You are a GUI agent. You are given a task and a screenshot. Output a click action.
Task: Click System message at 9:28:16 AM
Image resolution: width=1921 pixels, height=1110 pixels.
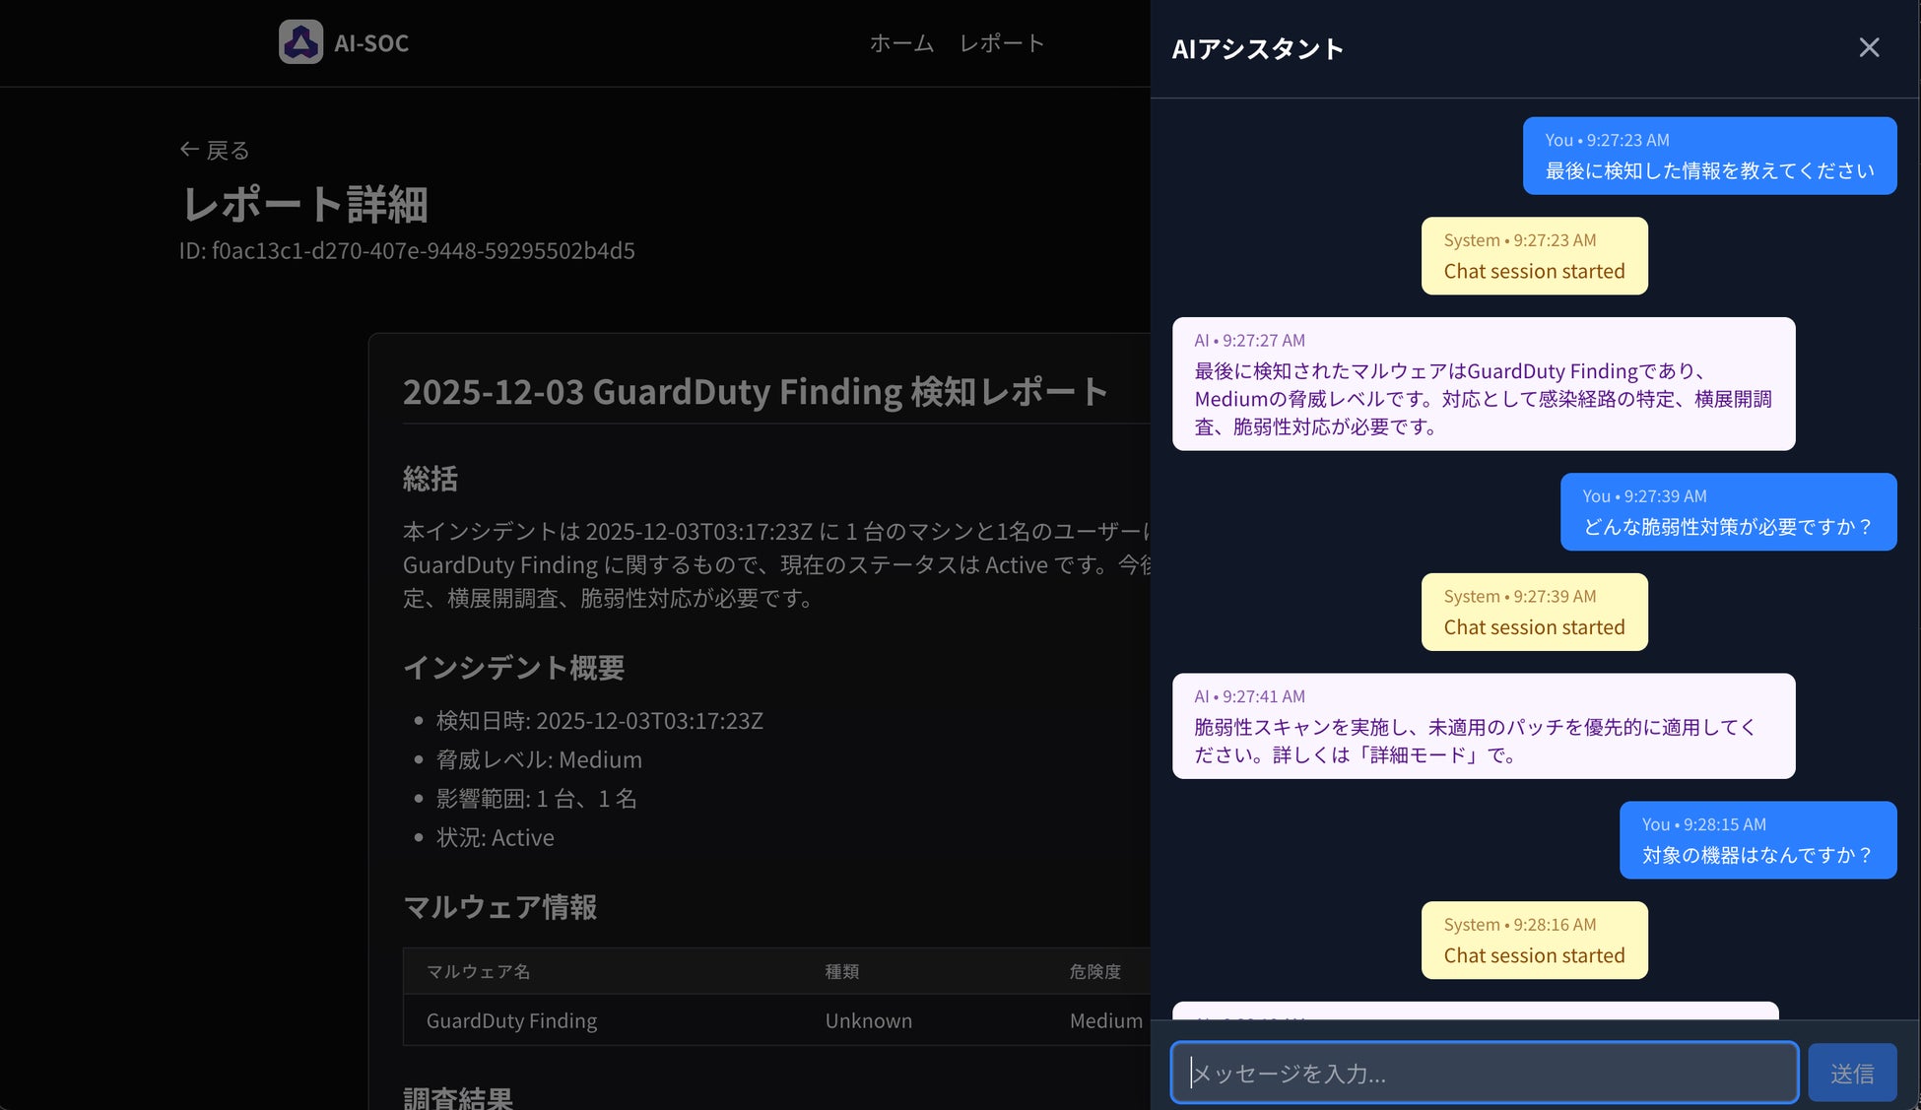tap(1533, 941)
